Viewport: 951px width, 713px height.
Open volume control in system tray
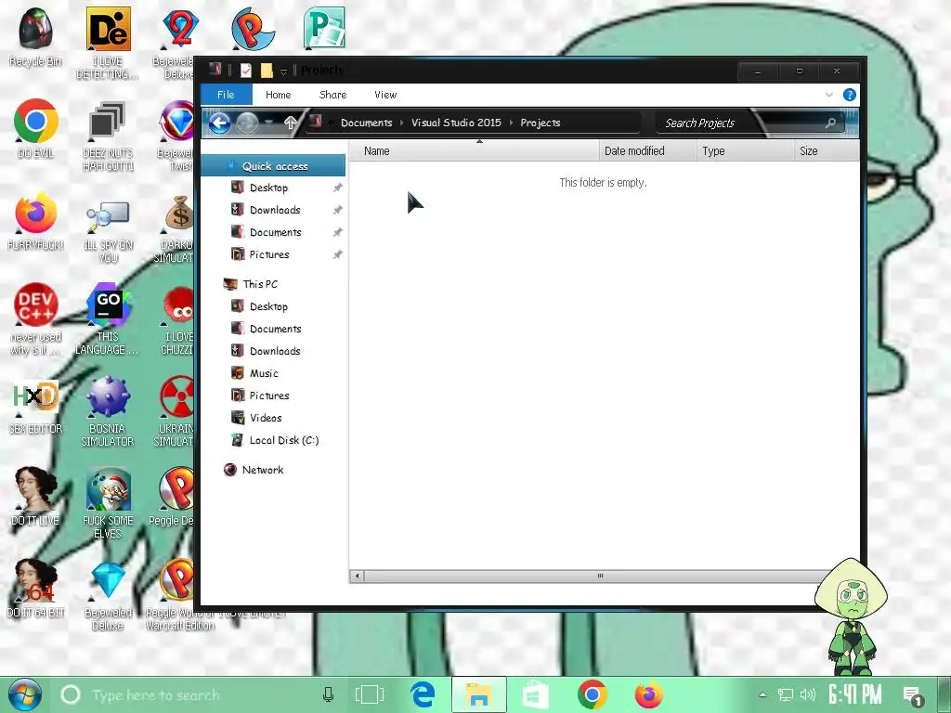(x=808, y=694)
